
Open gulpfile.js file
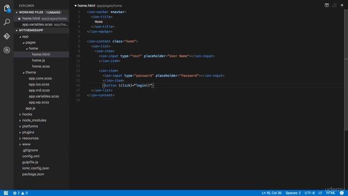tap(30, 162)
